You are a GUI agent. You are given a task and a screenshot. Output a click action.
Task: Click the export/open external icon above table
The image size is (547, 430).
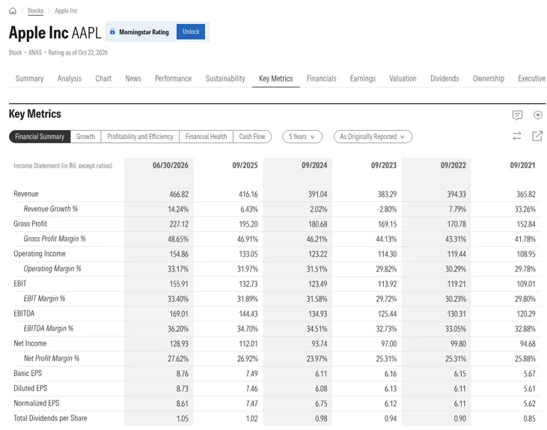[x=537, y=136]
